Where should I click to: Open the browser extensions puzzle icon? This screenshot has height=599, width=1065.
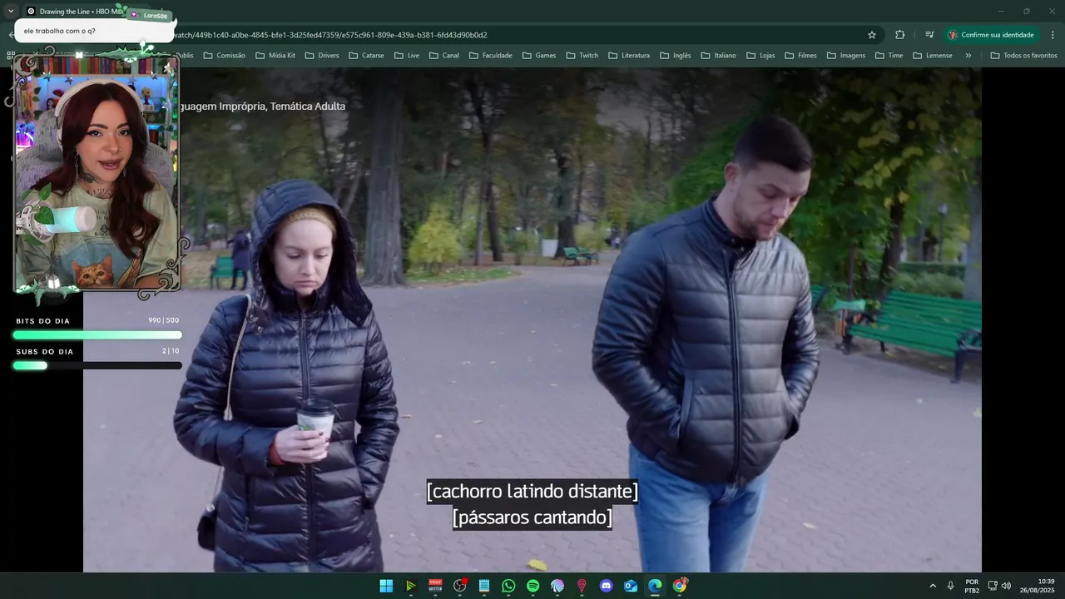point(899,35)
